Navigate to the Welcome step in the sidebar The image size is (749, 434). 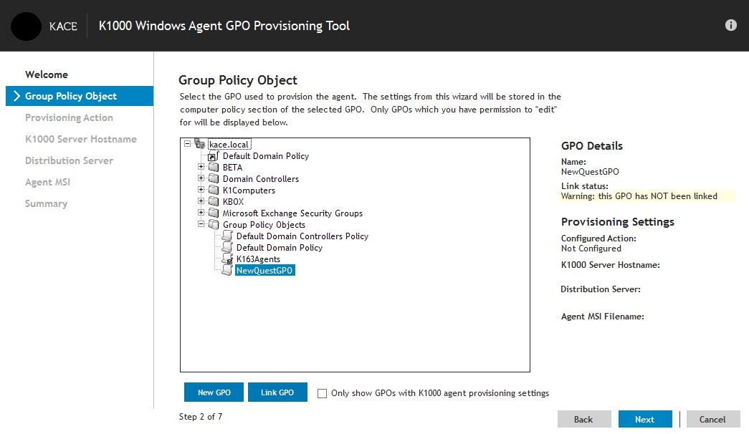(x=47, y=74)
